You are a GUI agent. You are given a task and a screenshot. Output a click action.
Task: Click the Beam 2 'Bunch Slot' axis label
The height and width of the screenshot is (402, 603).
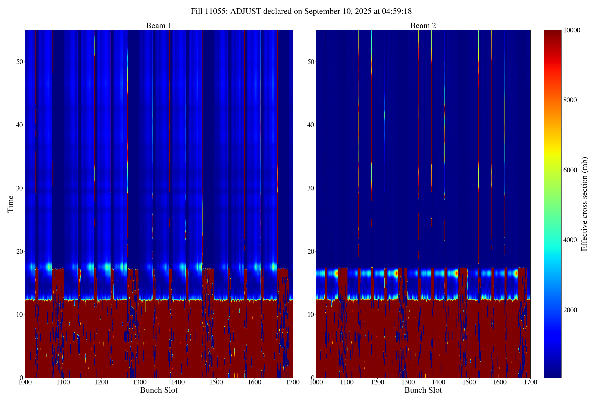tap(423, 390)
